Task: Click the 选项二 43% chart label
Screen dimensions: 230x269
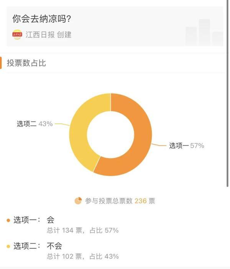Action: pyautogui.click(x=34, y=124)
